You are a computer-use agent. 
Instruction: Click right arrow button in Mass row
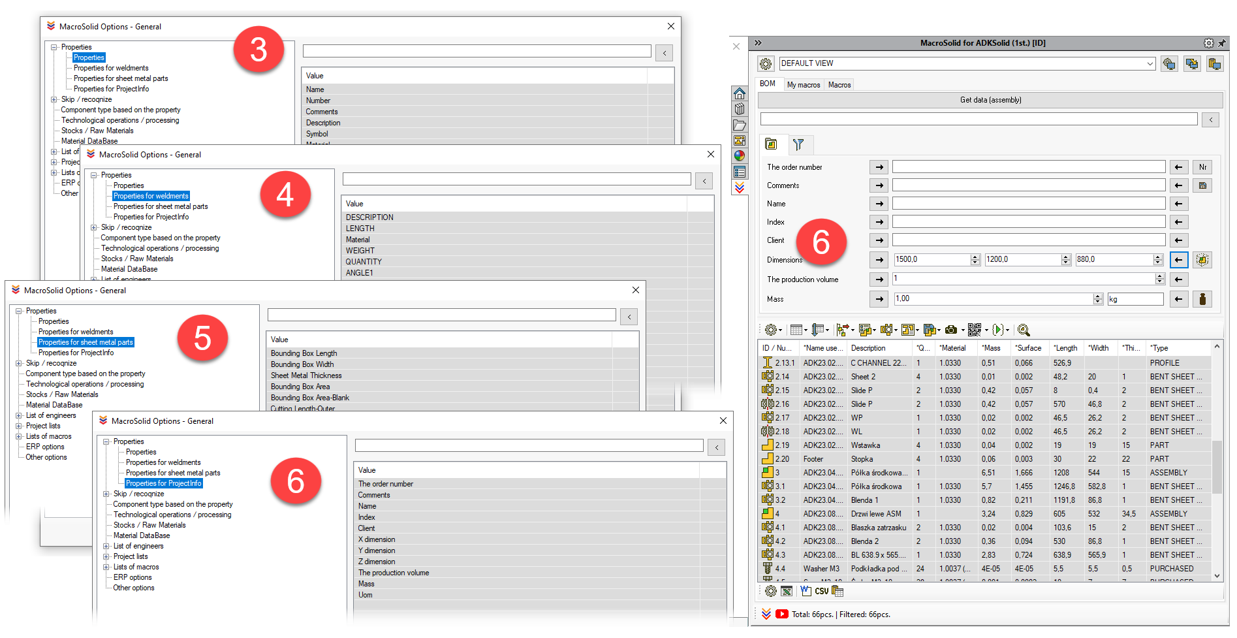(879, 299)
